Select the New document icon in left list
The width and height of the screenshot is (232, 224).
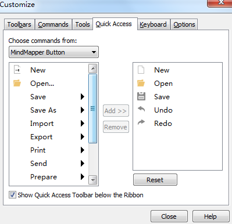17,70
